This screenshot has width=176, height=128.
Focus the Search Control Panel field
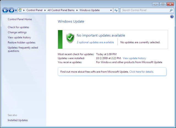[x=144, y=10]
